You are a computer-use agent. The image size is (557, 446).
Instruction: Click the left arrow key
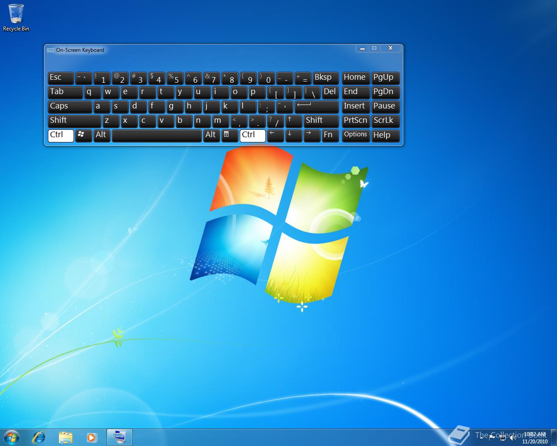(x=275, y=135)
